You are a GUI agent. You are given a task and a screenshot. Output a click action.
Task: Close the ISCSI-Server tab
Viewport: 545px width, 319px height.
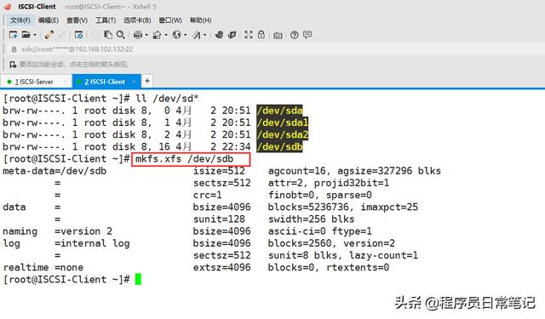65,82
